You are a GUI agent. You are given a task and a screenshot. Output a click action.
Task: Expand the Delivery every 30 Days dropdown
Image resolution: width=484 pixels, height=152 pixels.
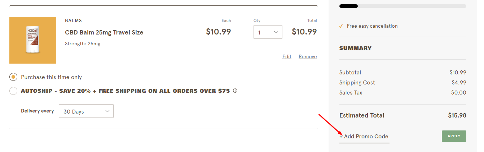coord(86,111)
